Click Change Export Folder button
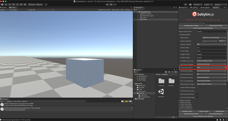The width and height of the screenshot is (228, 121). click(x=191, y=26)
